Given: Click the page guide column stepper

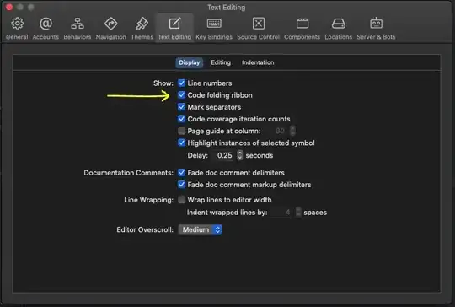Looking at the screenshot, I should (292, 131).
